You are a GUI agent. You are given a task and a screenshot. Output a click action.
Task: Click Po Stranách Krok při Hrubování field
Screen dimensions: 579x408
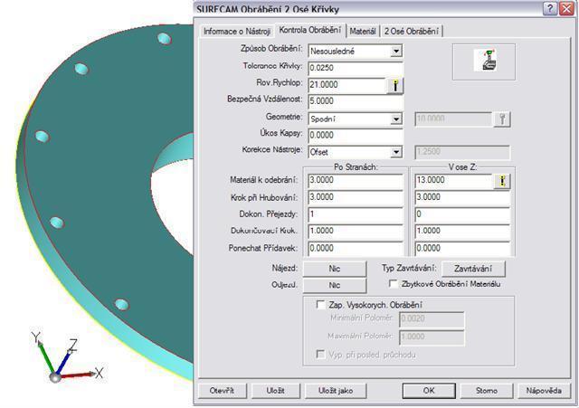[356, 197]
